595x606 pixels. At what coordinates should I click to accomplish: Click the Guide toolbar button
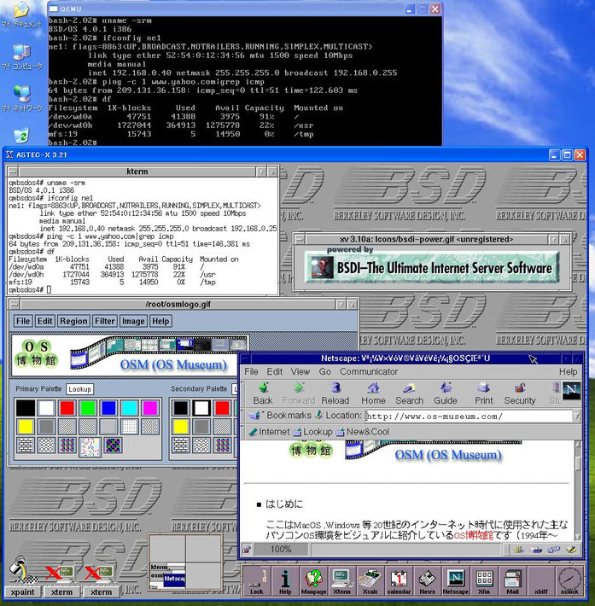pyautogui.click(x=446, y=393)
